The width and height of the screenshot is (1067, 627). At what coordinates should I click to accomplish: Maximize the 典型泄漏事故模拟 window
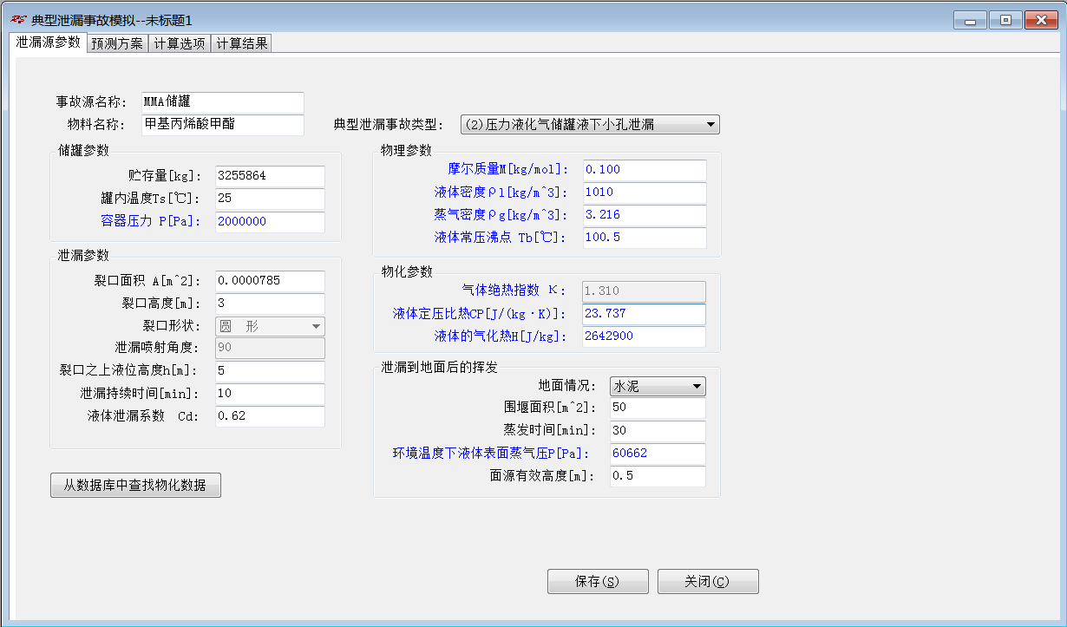[1005, 21]
